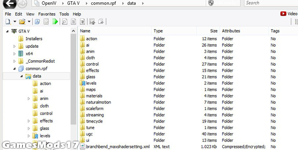
Task: Click inside the Search field
Action: click(x=271, y=3)
